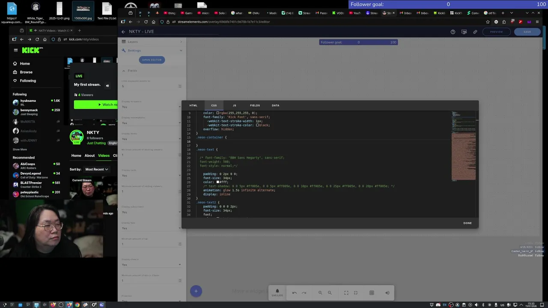The width and height of the screenshot is (548, 308).
Task: Click the rgba color swatch on line 9
Action: [x=217, y=113]
